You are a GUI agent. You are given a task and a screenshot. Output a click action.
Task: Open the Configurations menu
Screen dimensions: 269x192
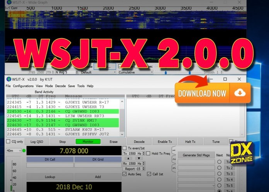[23, 86]
